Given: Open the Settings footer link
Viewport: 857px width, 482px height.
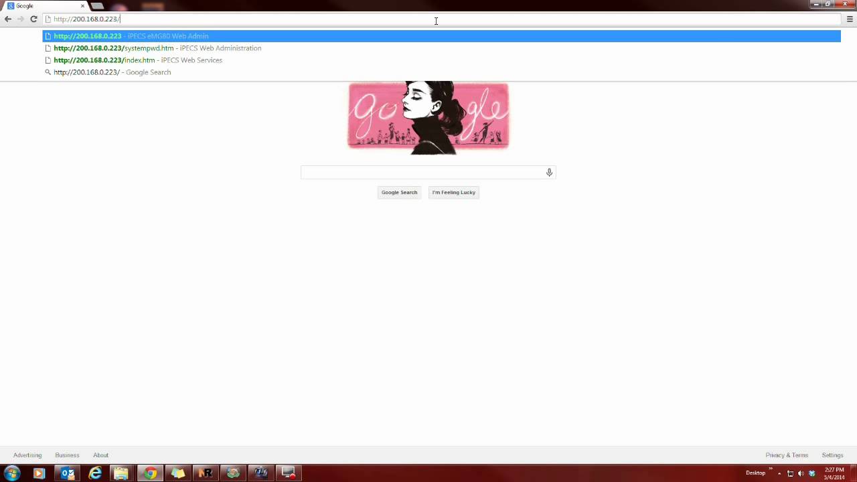Looking at the screenshot, I should [832, 455].
